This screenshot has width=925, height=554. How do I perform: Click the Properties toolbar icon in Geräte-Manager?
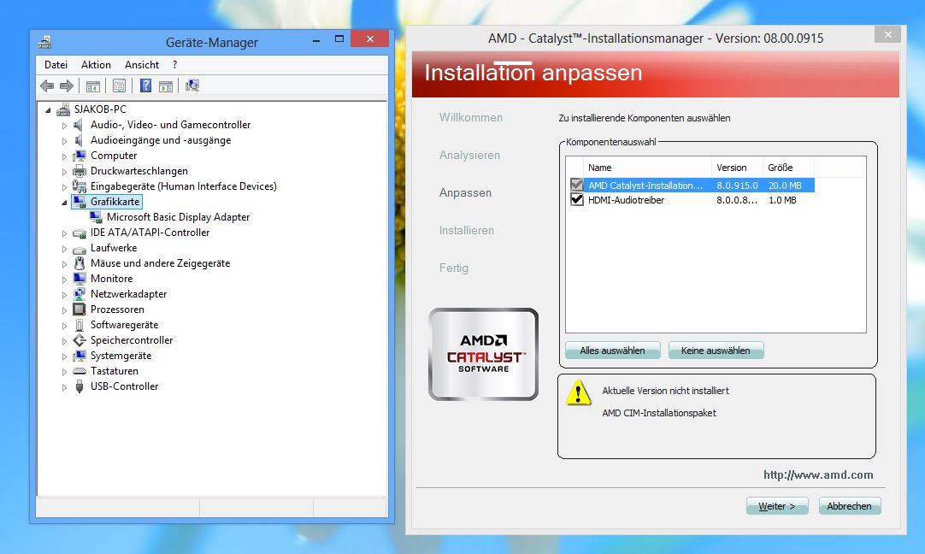119,86
